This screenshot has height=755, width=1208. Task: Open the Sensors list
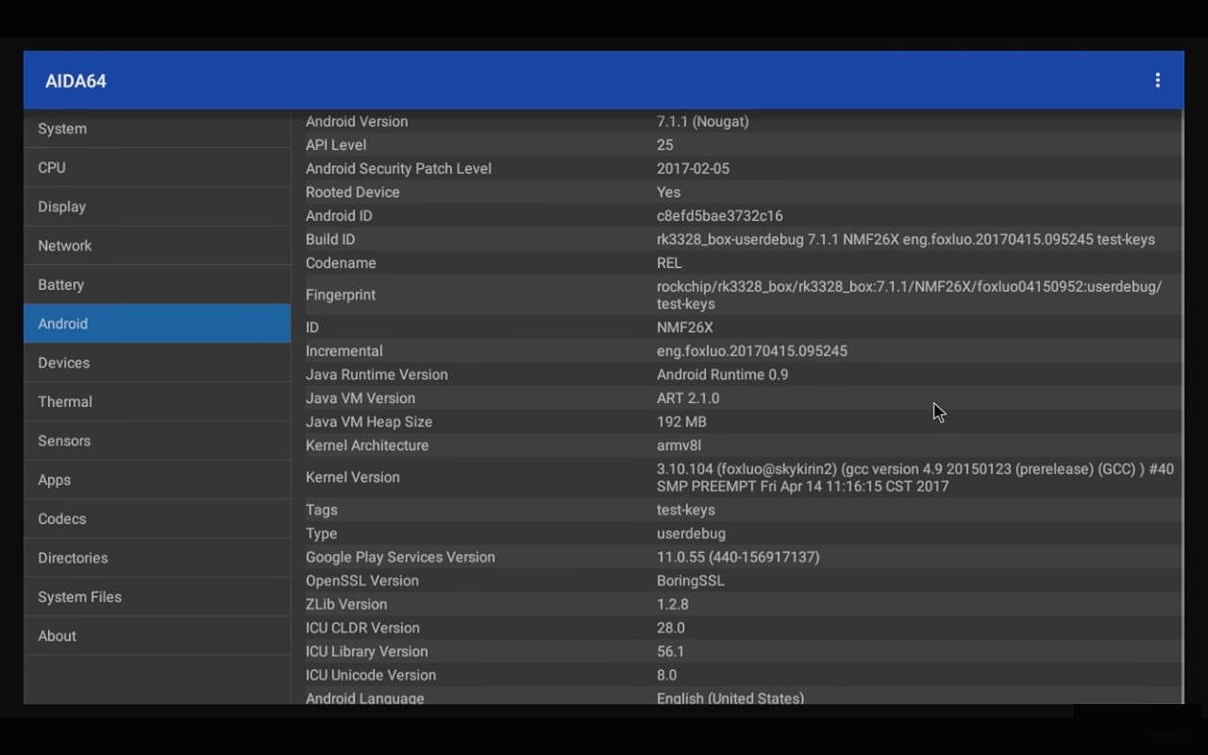click(157, 441)
